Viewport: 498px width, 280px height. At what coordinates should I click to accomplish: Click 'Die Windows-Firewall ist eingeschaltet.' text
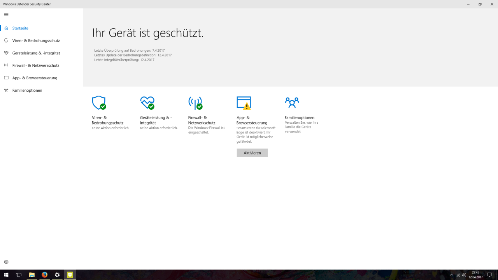click(206, 130)
